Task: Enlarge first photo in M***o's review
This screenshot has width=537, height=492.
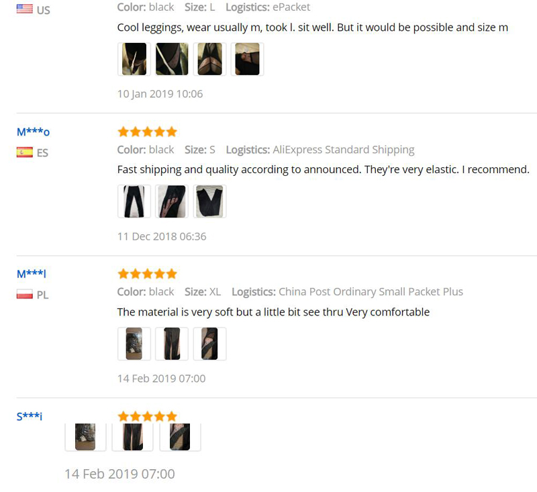Action: 134,201
